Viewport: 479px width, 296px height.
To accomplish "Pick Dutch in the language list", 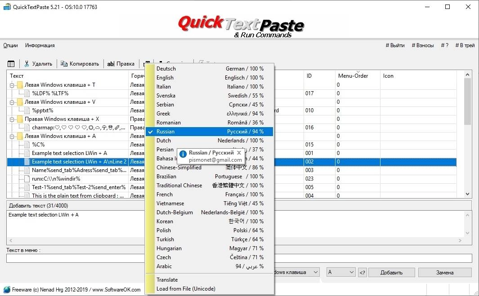I will 210,141.
